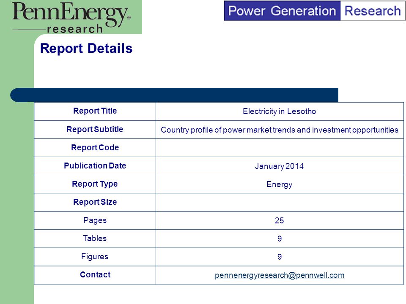Image resolution: width=406 pixels, height=304 pixels.
Task: Select the Report Details heading
Action: coord(86,48)
